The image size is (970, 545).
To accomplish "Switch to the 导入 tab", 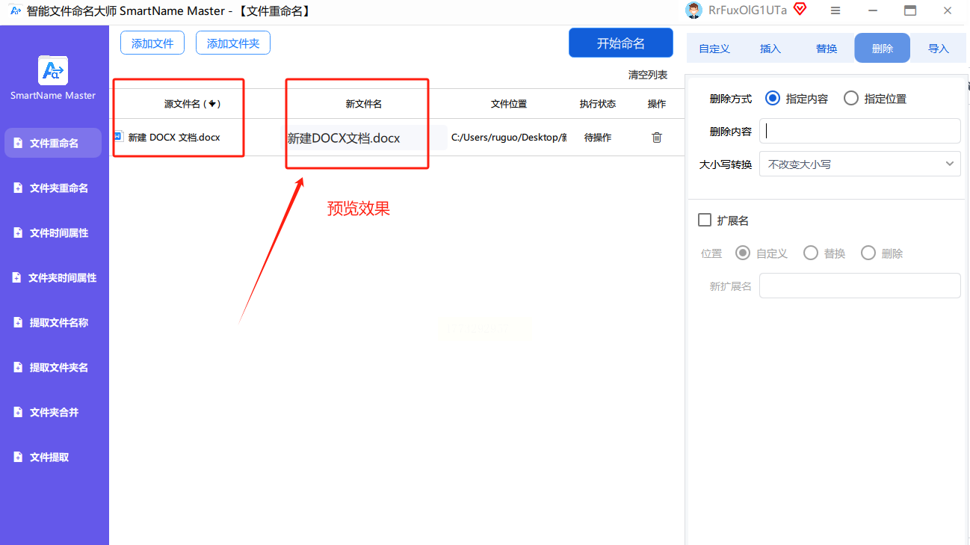I will pyautogui.click(x=939, y=49).
